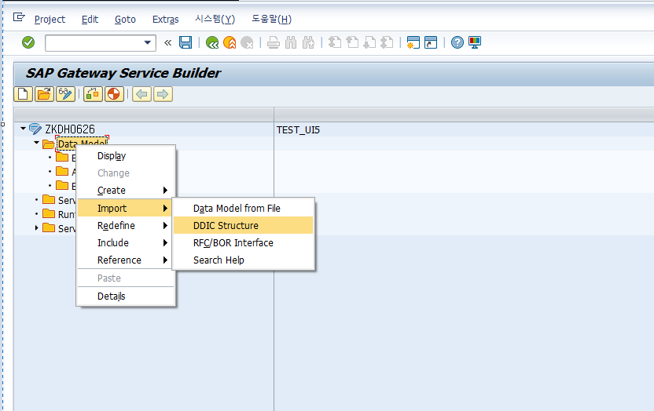
Task: Click the yellow right arrow navigation icon
Action: pyautogui.click(x=163, y=94)
